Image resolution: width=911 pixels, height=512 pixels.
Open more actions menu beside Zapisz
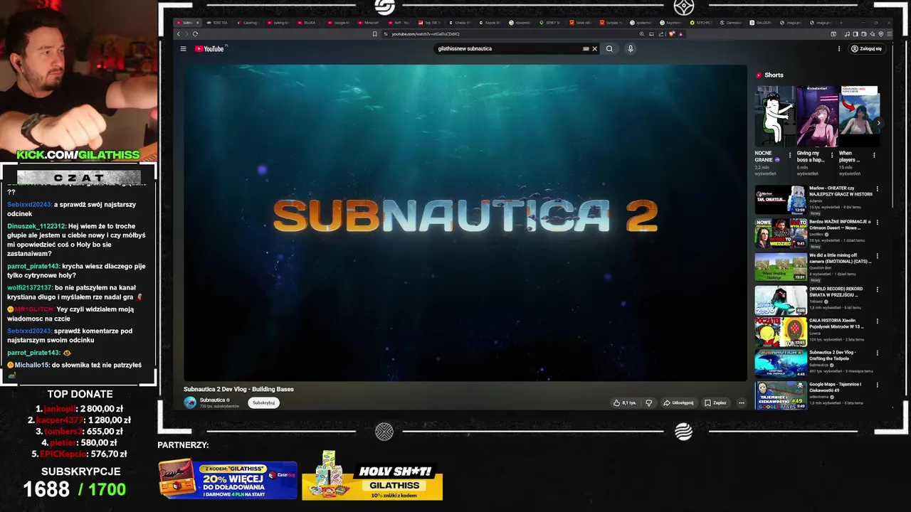[x=741, y=402]
